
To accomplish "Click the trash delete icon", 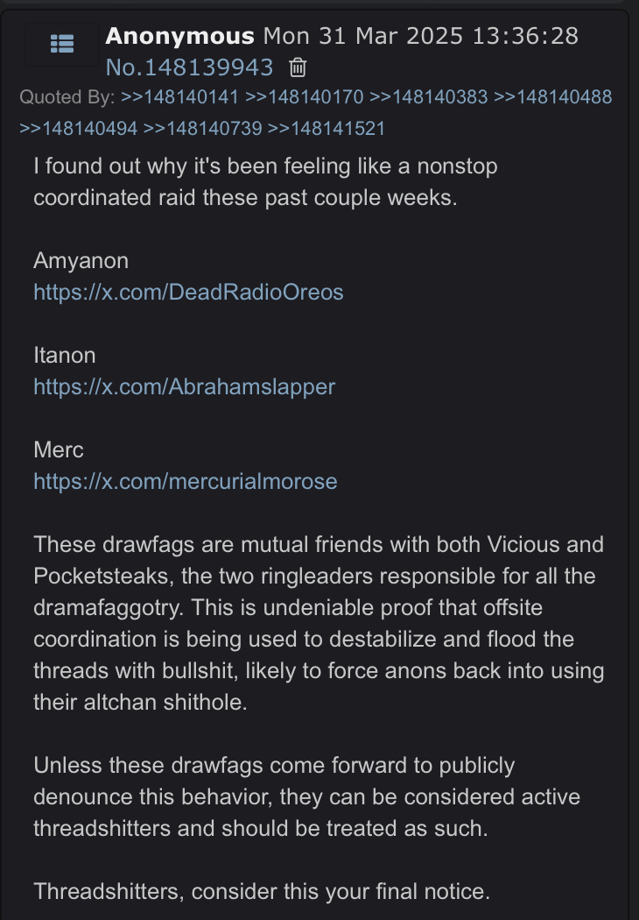I will pyautogui.click(x=298, y=67).
